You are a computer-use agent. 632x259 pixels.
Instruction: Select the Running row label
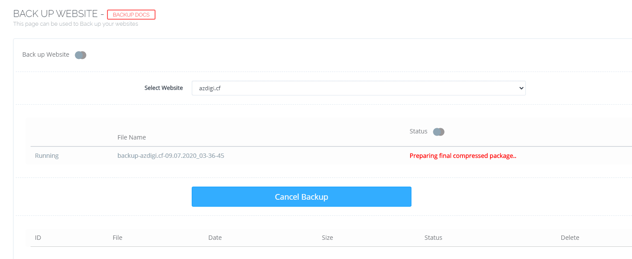(x=47, y=156)
